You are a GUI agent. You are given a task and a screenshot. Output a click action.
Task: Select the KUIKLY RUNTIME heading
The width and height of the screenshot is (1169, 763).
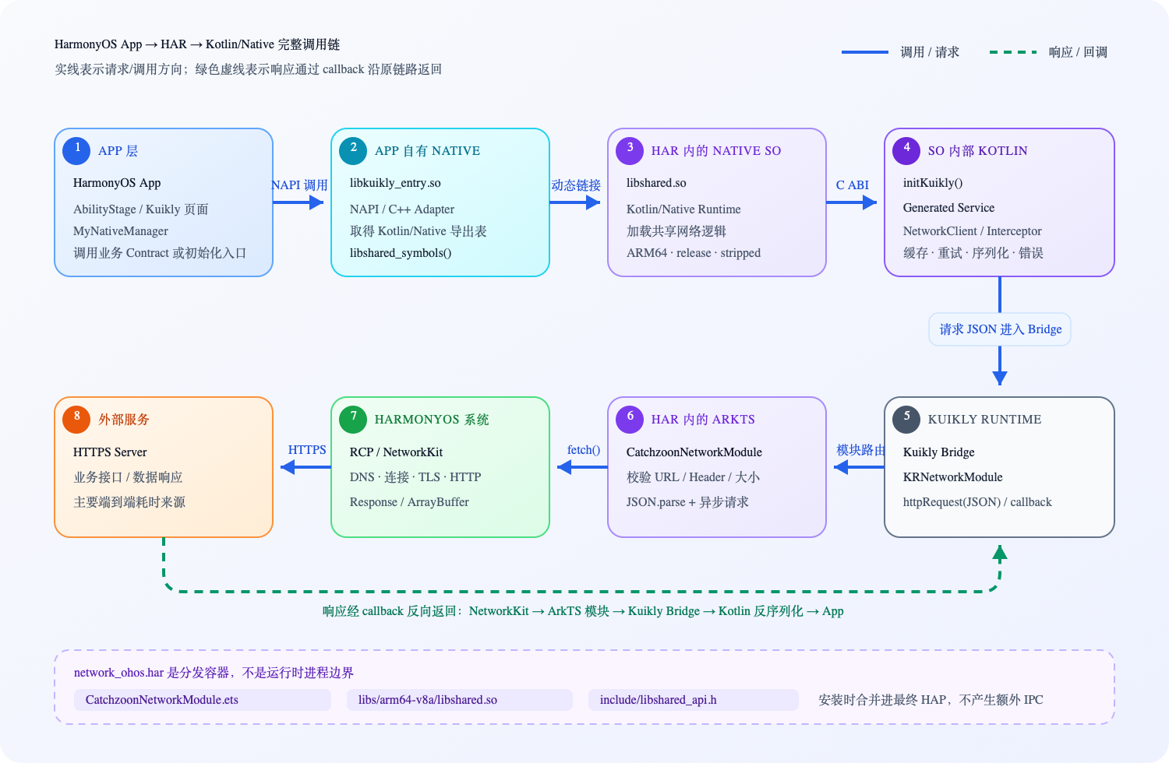pos(985,420)
